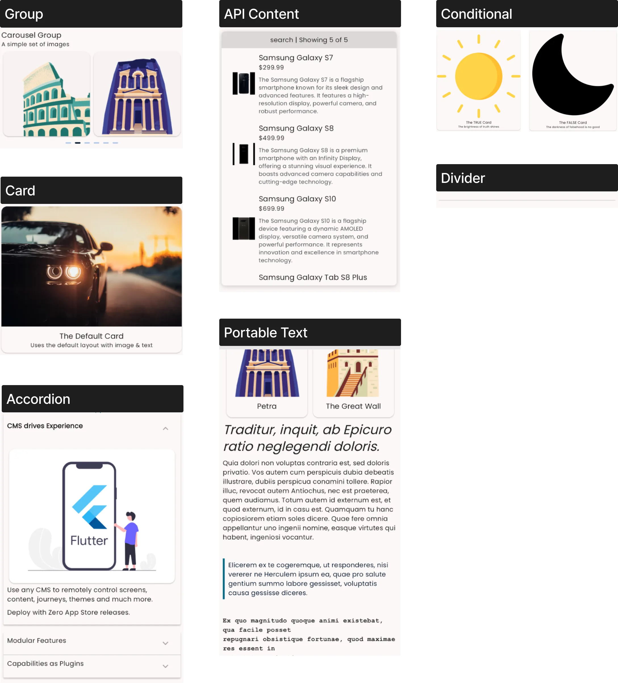The width and height of the screenshot is (618, 683).
Task: Select the Petra temple carousel image
Action: tap(137, 94)
